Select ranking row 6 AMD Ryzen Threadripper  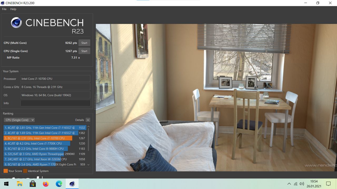click(x=45, y=154)
